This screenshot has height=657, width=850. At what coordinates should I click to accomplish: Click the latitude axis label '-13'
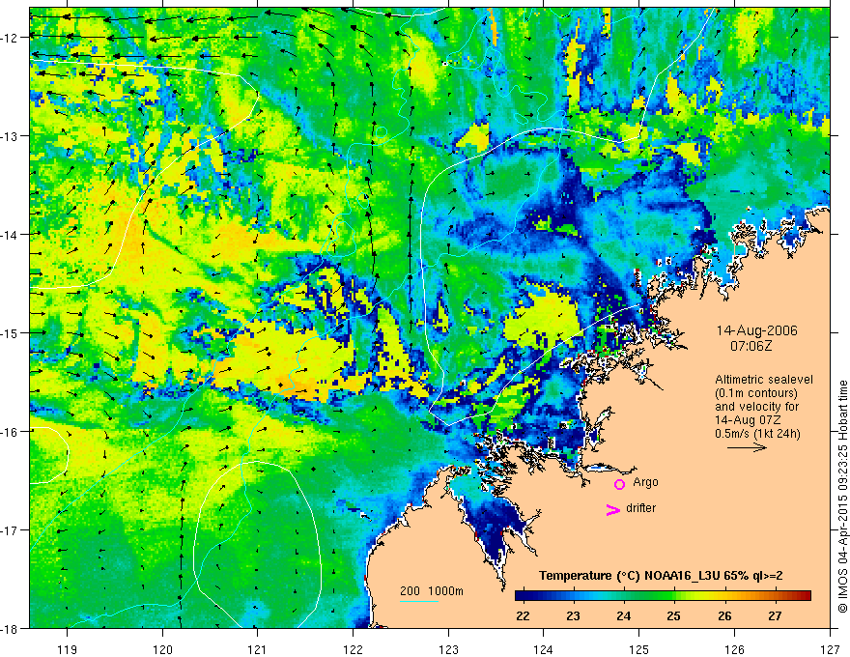tap(10, 136)
